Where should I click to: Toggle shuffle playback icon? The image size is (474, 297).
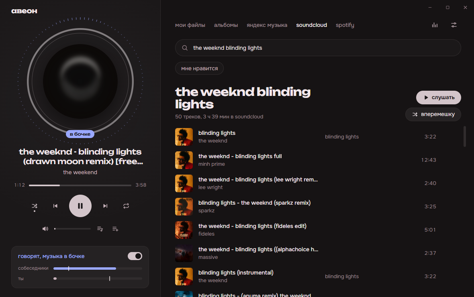35,206
